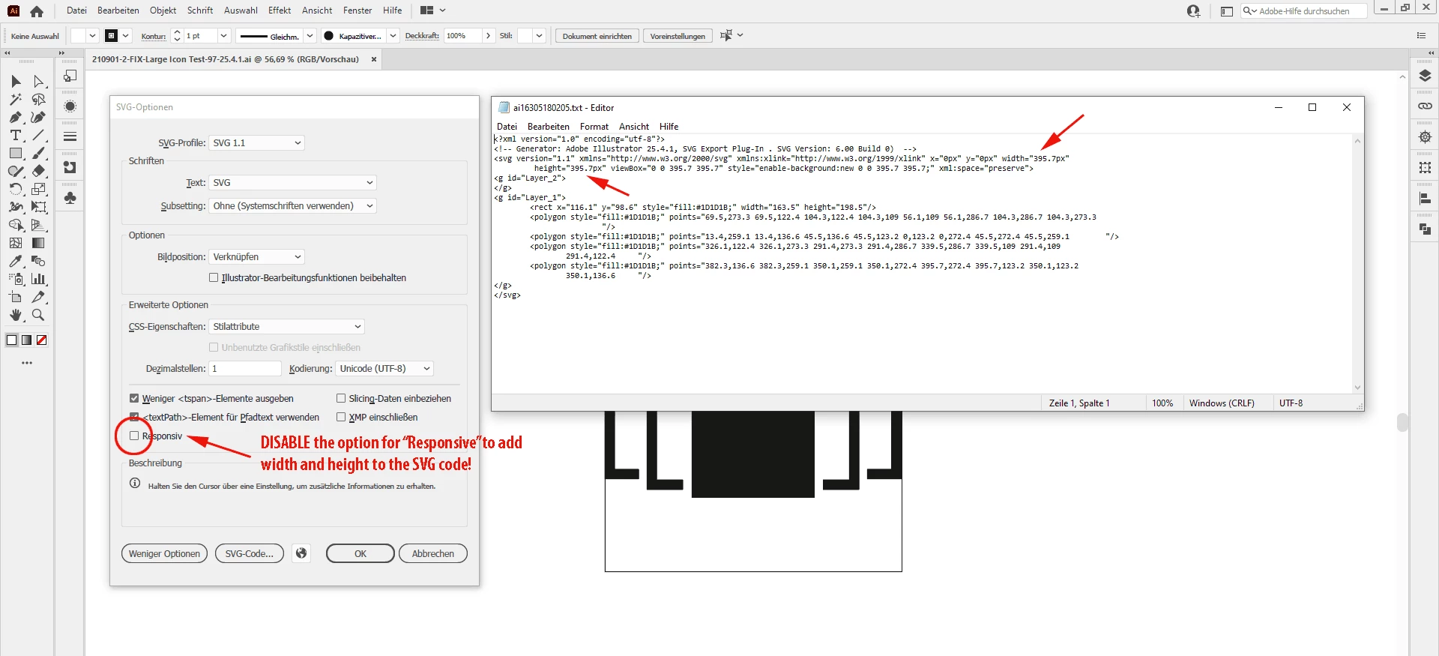Toggle the Responsiv checkbox
Image resolution: width=1439 pixels, height=656 pixels.
point(134,436)
